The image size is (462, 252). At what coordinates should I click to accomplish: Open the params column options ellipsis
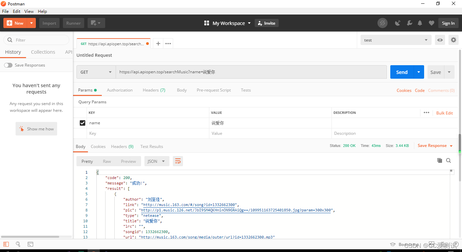coord(426,112)
